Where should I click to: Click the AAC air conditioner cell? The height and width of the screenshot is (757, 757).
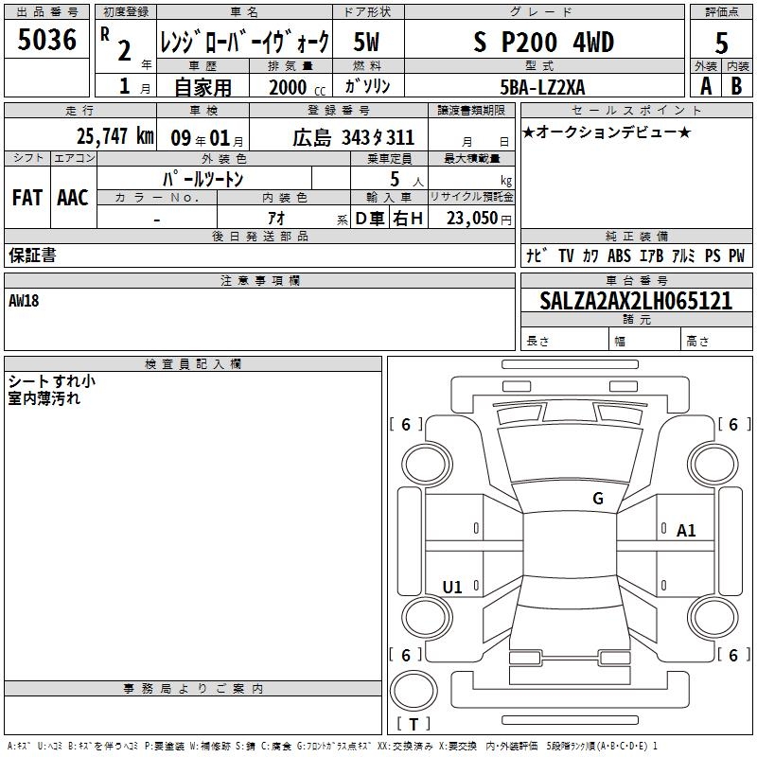pos(72,197)
